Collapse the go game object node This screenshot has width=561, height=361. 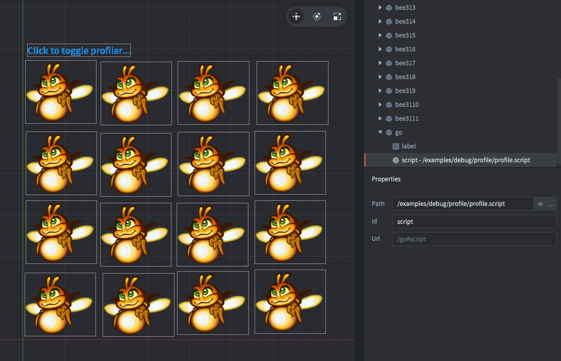pyautogui.click(x=380, y=132)
